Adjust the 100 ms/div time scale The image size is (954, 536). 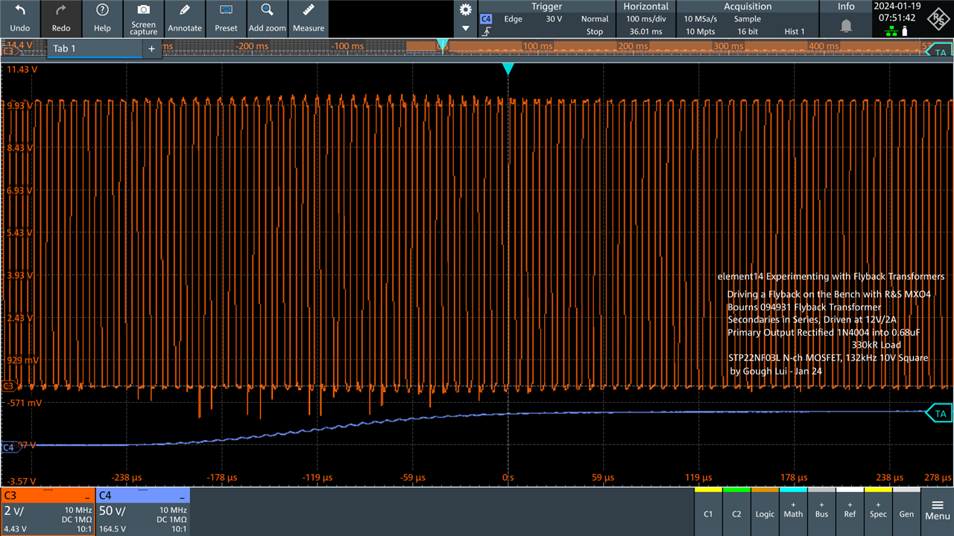[x=645, y=19]
